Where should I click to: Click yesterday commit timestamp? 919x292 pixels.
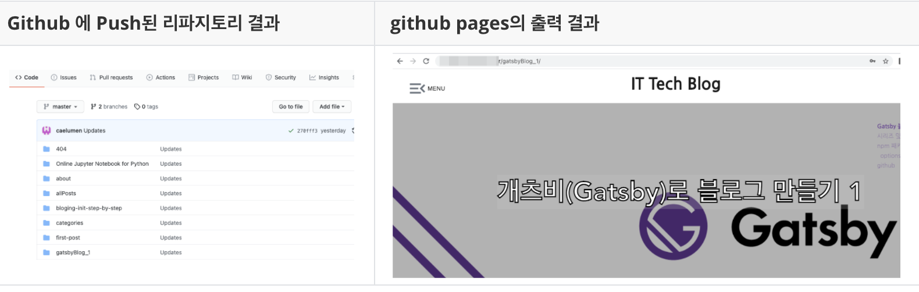tap(333, 131)
